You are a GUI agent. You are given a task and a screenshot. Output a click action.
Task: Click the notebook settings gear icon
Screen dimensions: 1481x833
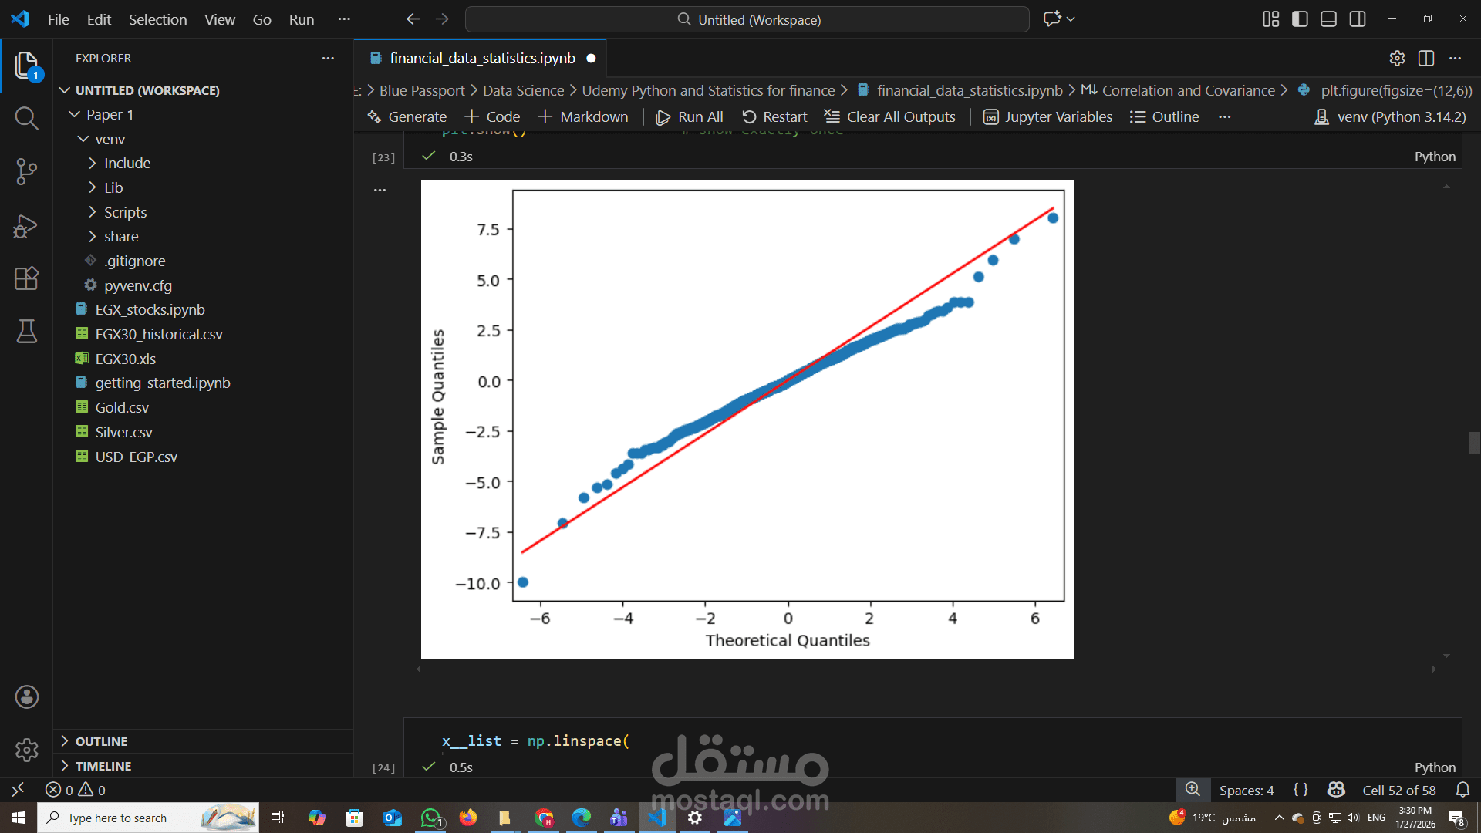click(1397, 59)
